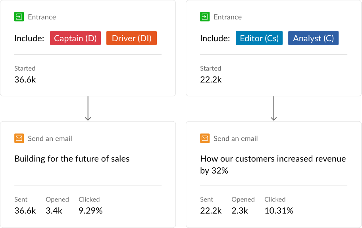362x228 pixels.
Task: Click the 10.31% Clicked stat
Action: coord(279,211)
